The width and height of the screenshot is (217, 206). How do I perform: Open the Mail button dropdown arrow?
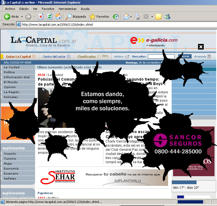(131, 17)
